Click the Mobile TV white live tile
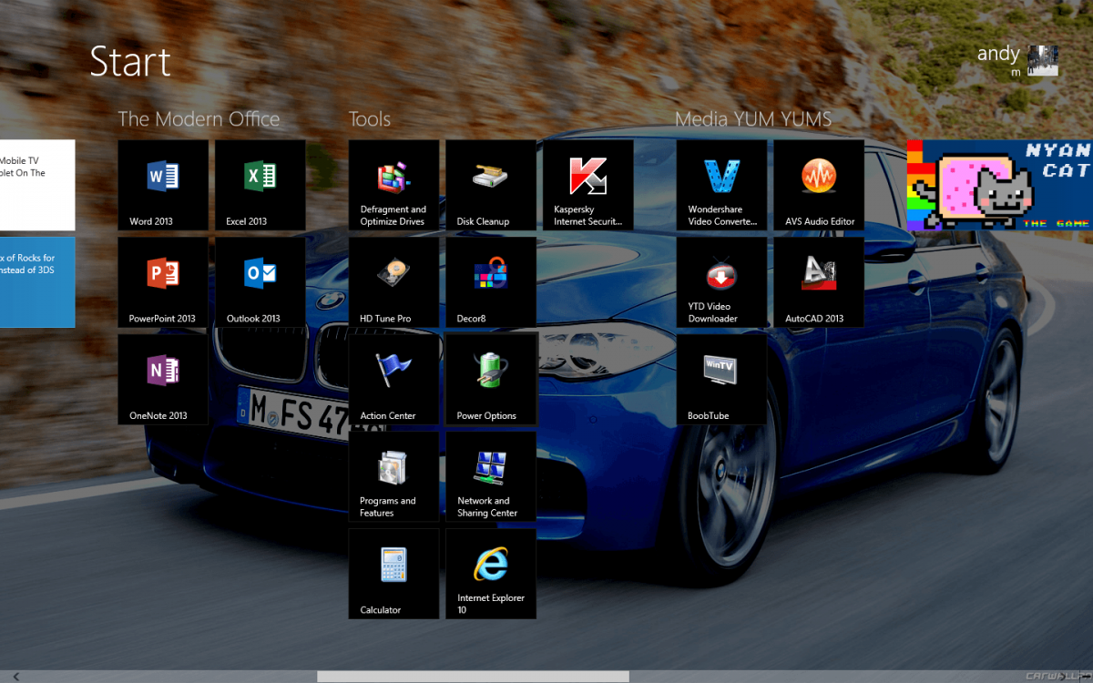This screenshot has width=1093, height=683. point(37,185)
